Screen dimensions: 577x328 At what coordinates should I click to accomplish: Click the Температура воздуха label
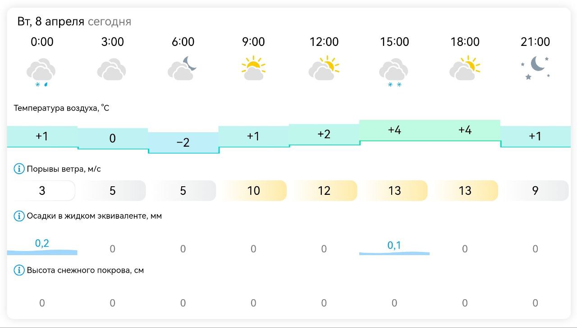click(61, 108)
